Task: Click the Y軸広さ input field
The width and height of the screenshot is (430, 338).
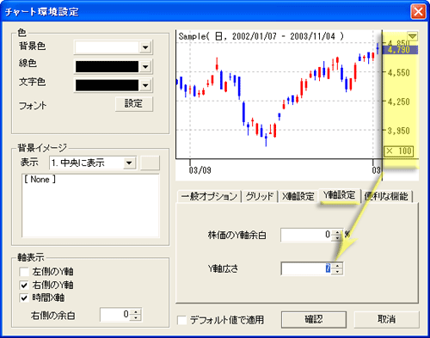Action: point(306,268)
